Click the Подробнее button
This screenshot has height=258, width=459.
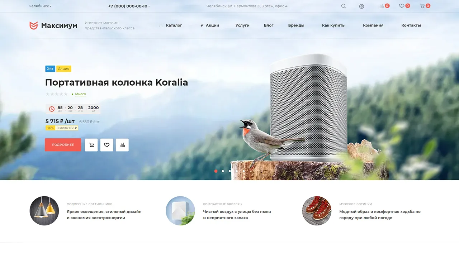(x=63, y=145)
